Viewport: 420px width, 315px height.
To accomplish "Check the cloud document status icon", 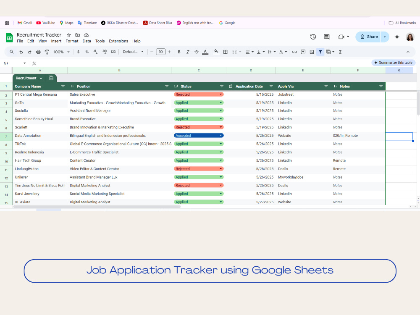I will tap(86, 35).
